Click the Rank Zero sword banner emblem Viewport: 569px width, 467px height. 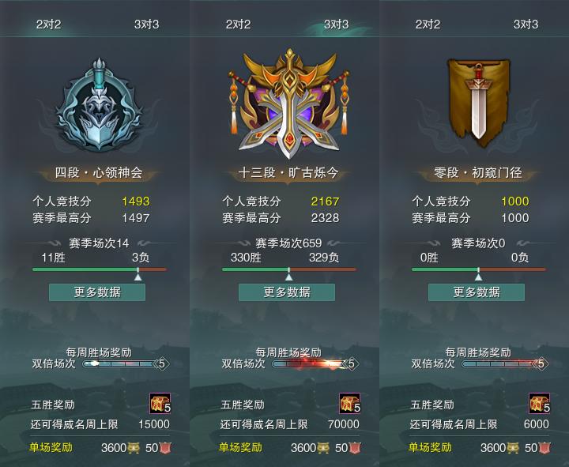478,102
